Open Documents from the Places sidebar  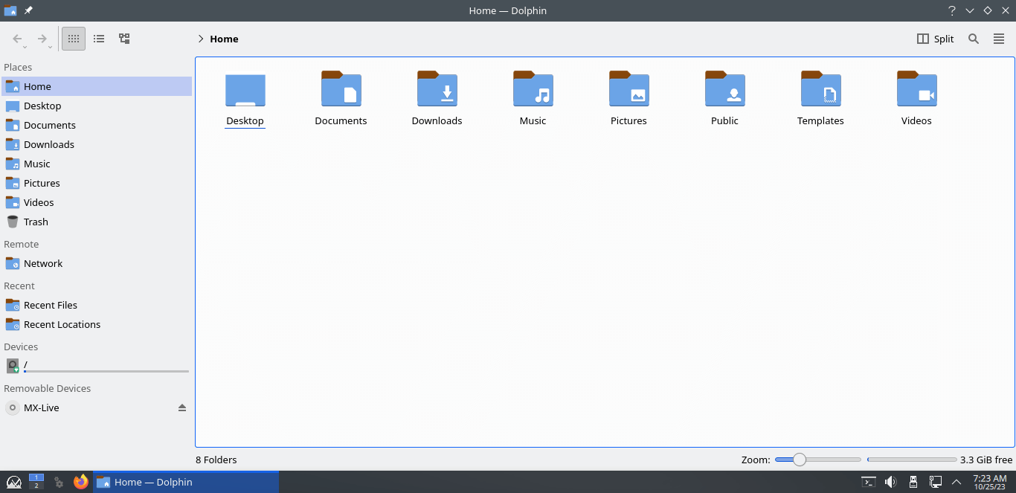point(97,125)
